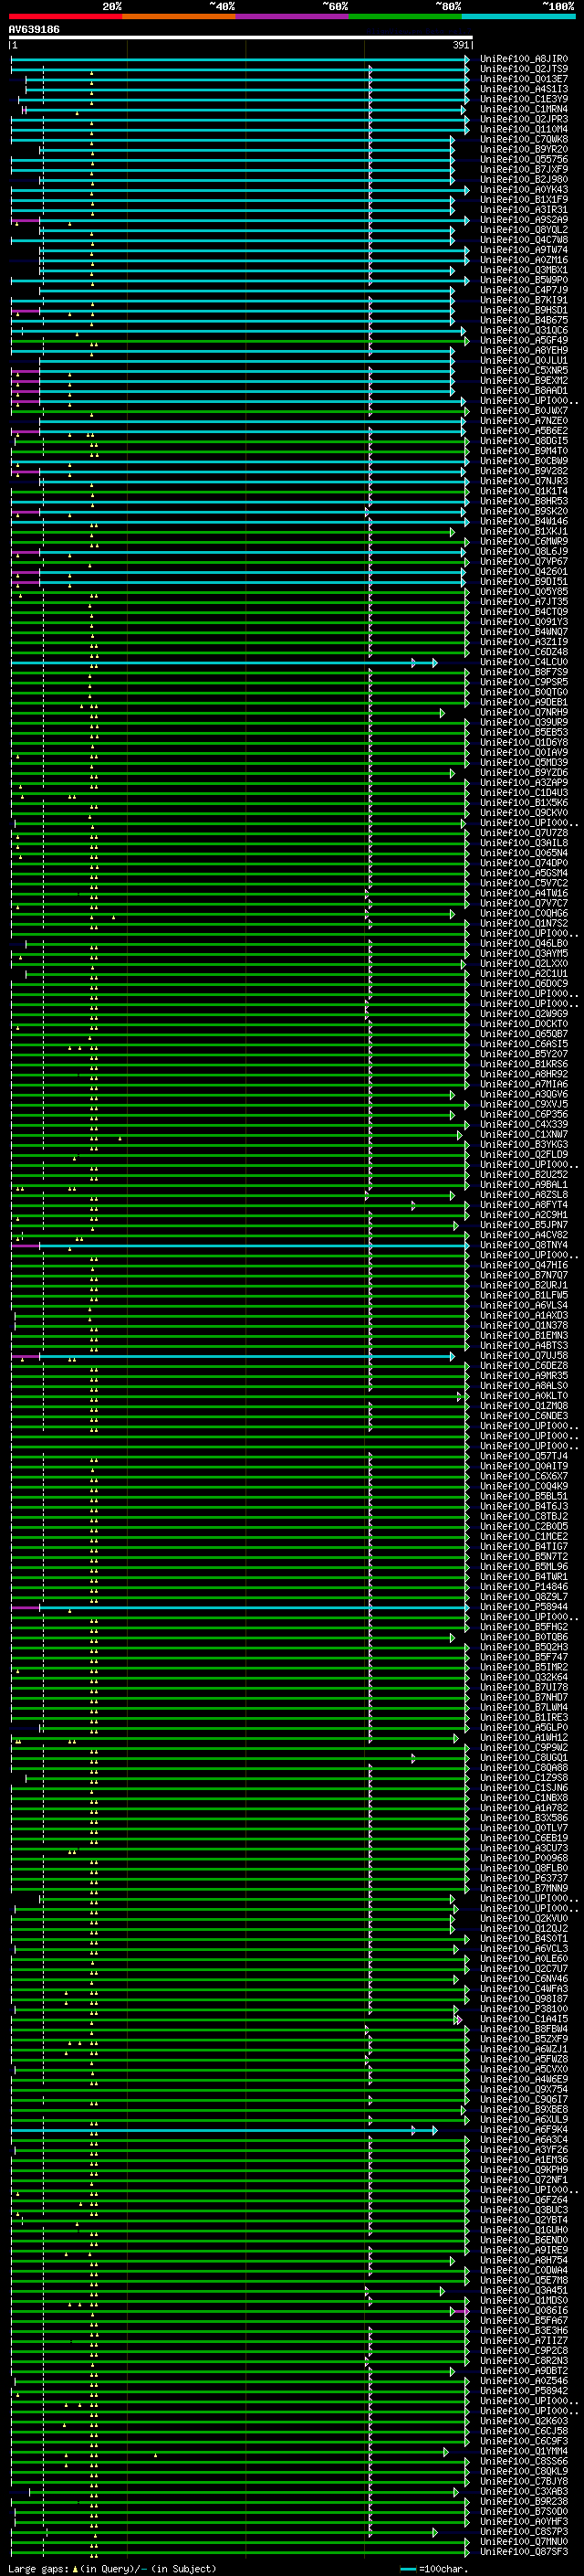Viewport: 584px width, 2576px height.
Task: Select hit label UniRef100_Q8YQL2
Action: tap(523, 230)
